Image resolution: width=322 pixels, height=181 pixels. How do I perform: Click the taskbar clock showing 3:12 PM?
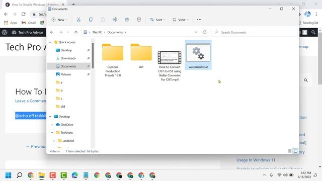304,175
